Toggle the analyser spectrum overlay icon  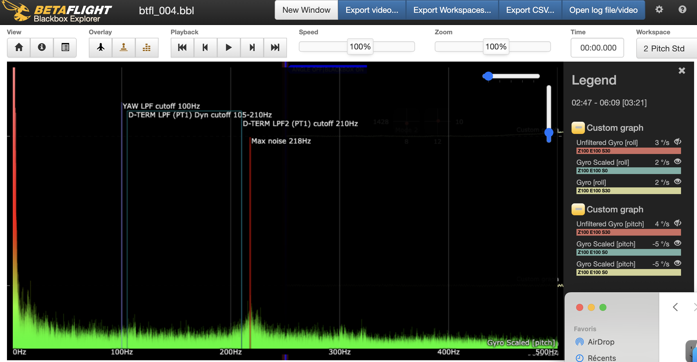[147, 47]
